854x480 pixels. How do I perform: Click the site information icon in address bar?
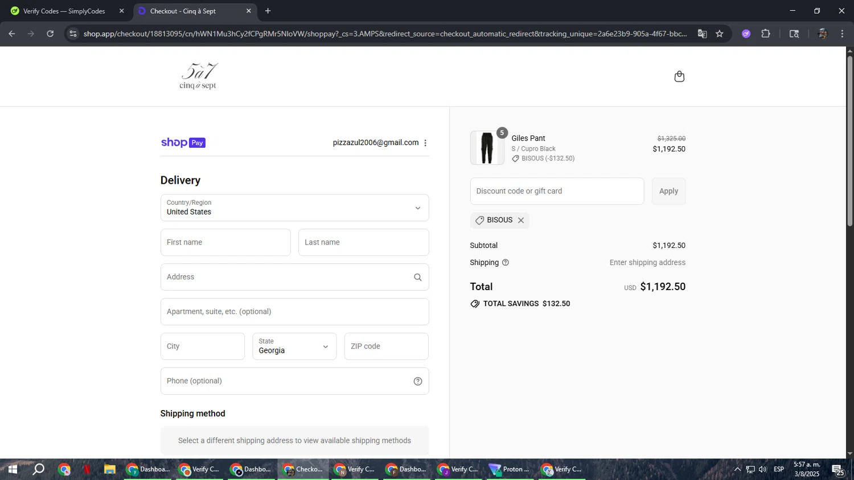[x=73, y=34]
